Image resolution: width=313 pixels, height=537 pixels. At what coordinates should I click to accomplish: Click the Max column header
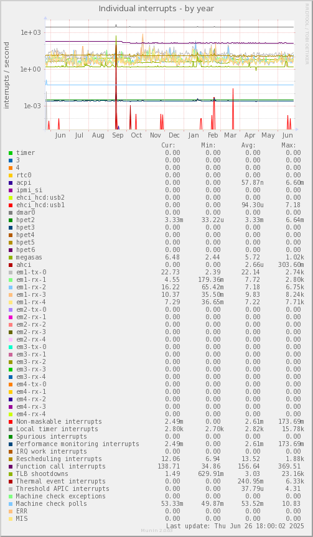[x=289, y=145]
